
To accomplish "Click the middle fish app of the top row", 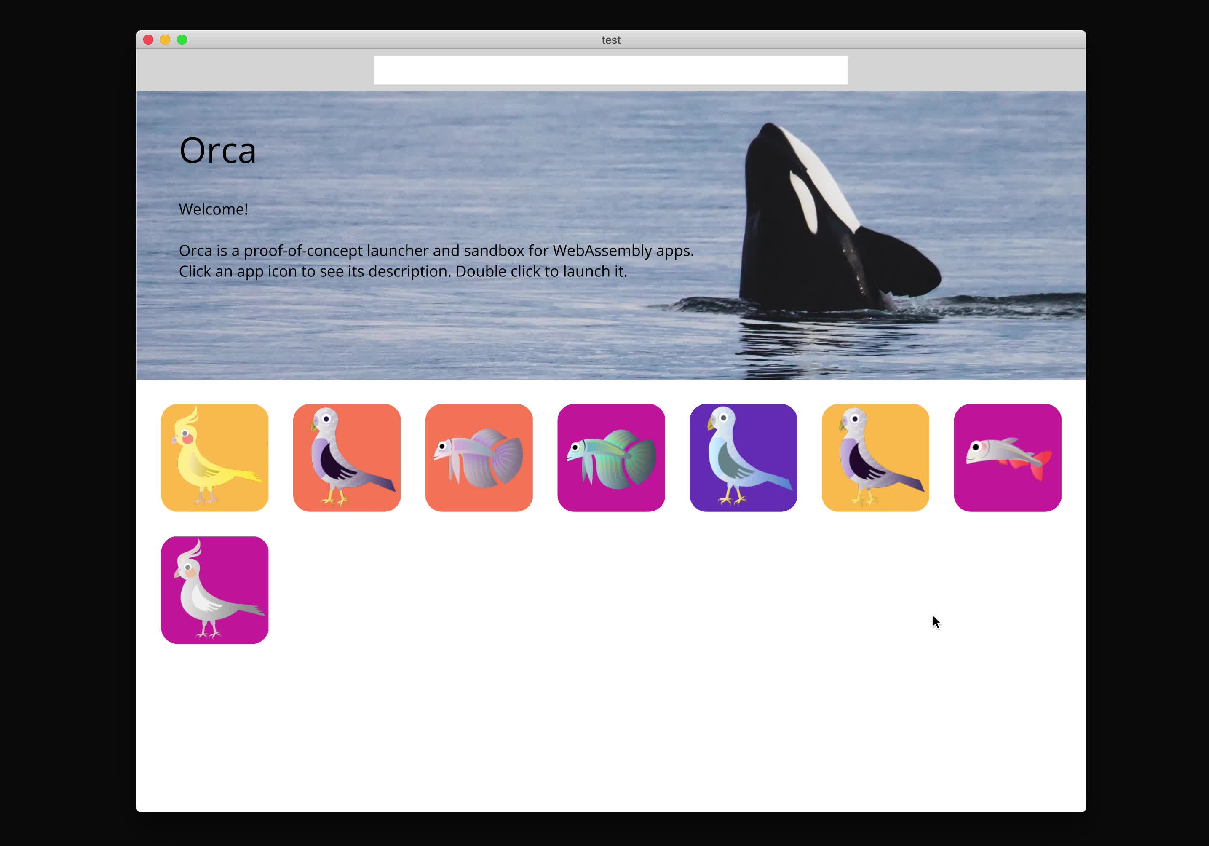I will 611,457.
